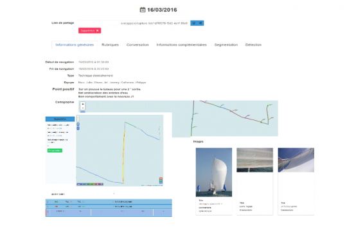Click the Cartographie label

[x=64, y=102]
